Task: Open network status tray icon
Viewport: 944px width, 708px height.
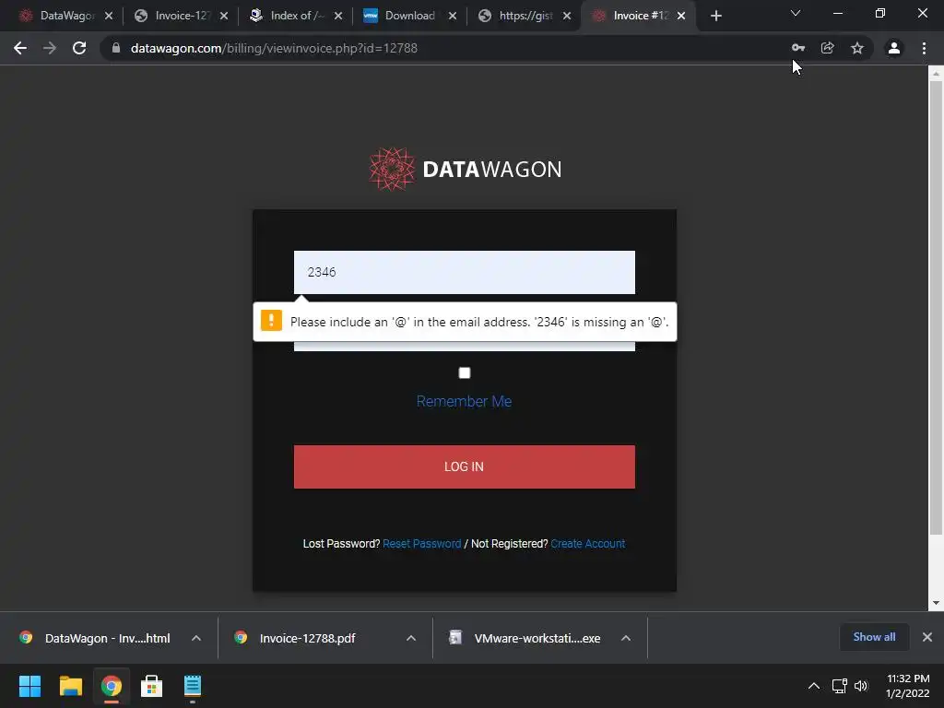Action: [x=839, y=686]
